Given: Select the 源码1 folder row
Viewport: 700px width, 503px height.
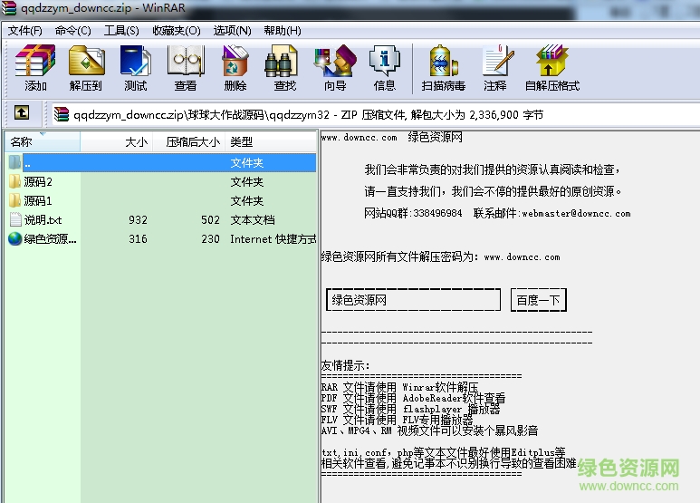Looking at the screenshot, I should (161, 200).
